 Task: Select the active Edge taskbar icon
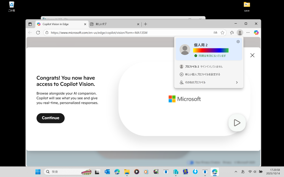tap(215, 172)
